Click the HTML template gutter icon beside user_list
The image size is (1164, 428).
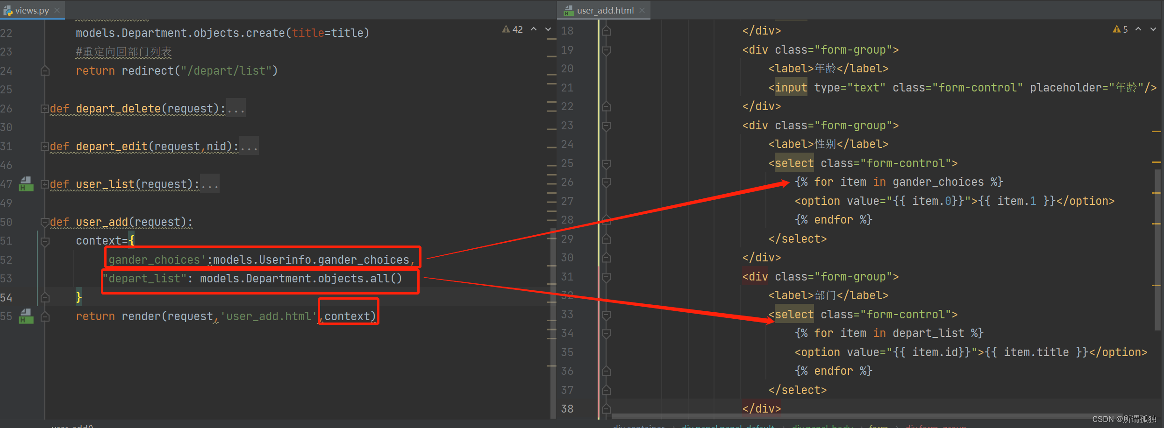click(26, 184)
